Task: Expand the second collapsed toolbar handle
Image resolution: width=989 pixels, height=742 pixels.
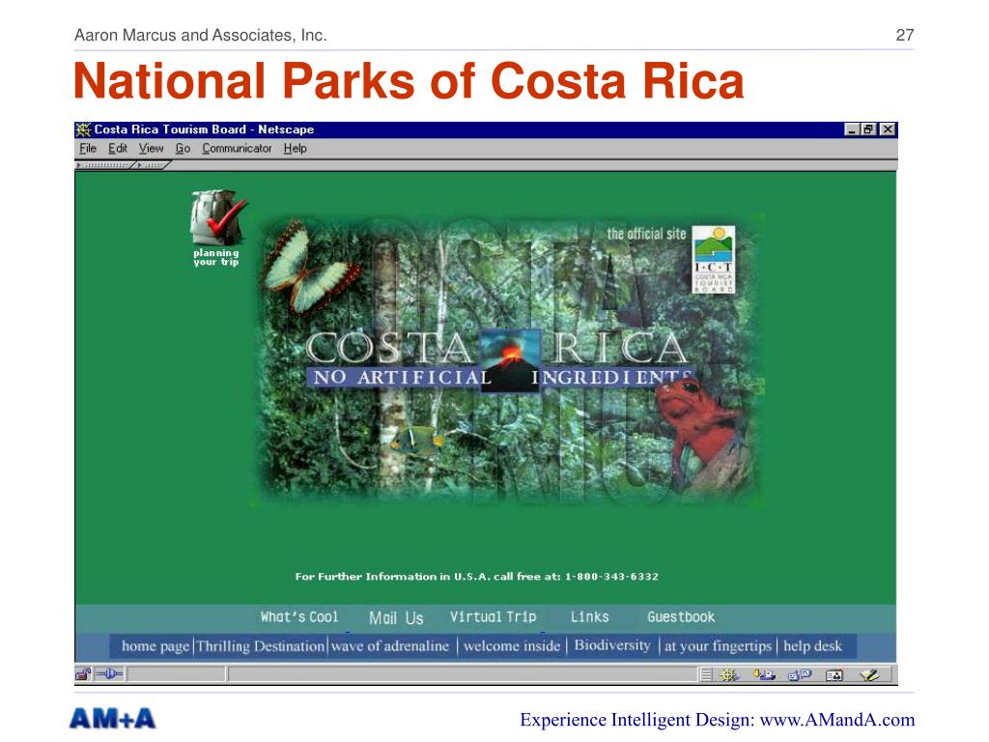Action: (152, 165)
